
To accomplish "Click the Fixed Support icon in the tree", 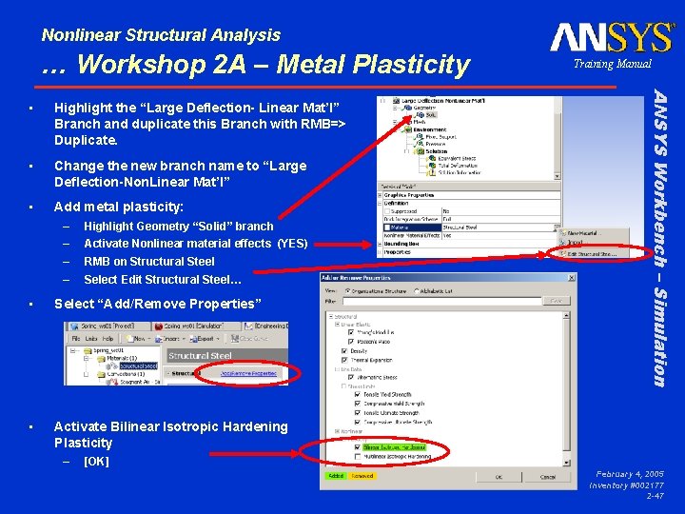I will (x=420, y=137).
